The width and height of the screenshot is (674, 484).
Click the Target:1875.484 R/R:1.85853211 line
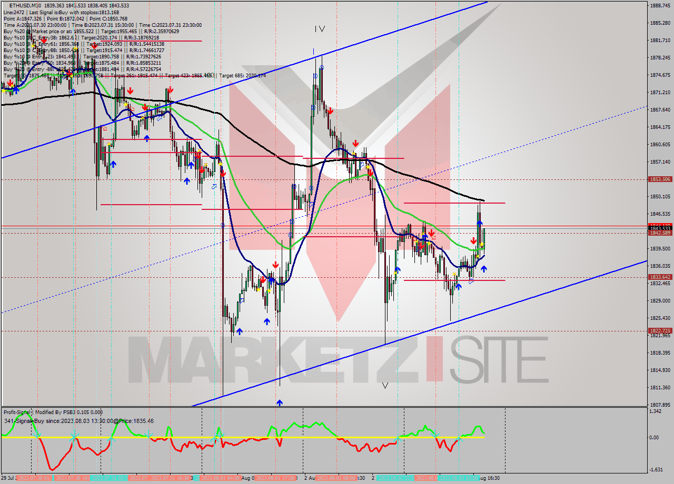point(82,63)
